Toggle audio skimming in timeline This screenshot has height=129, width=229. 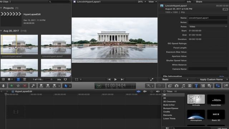pos(145,91)
